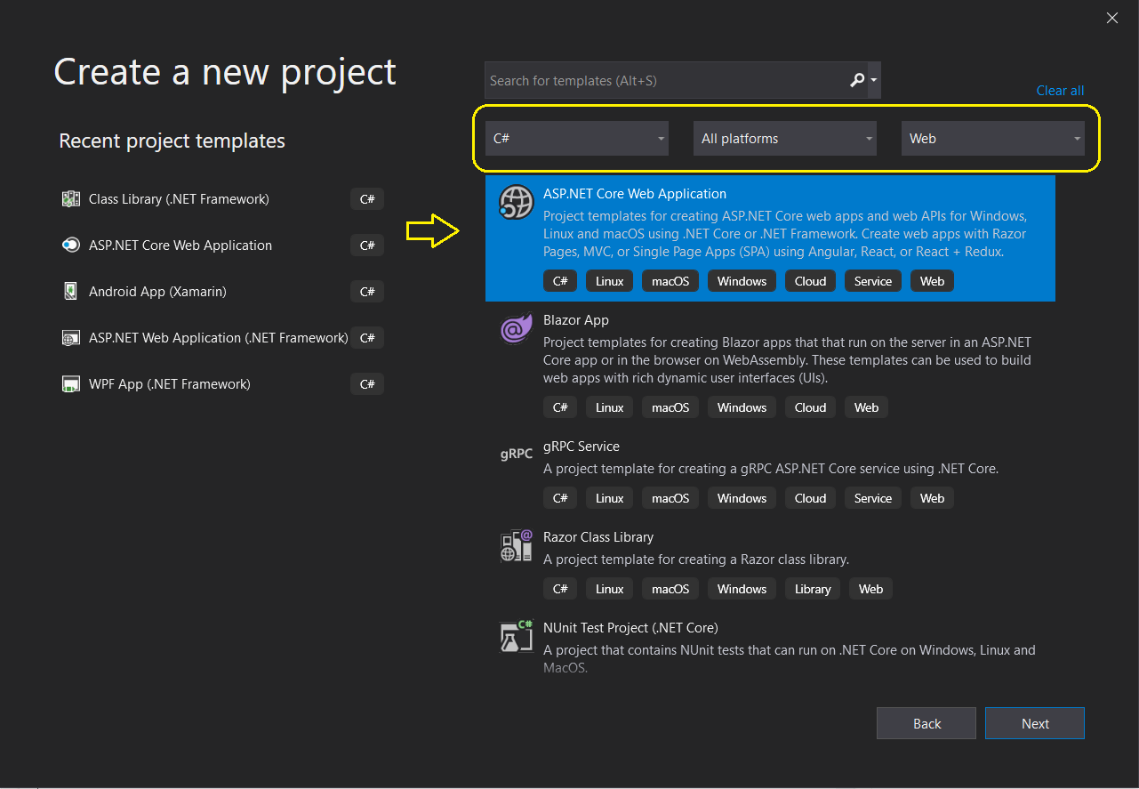
Task: Click Windows tag on Blazor App template
Action: click(x=742, y=407)
